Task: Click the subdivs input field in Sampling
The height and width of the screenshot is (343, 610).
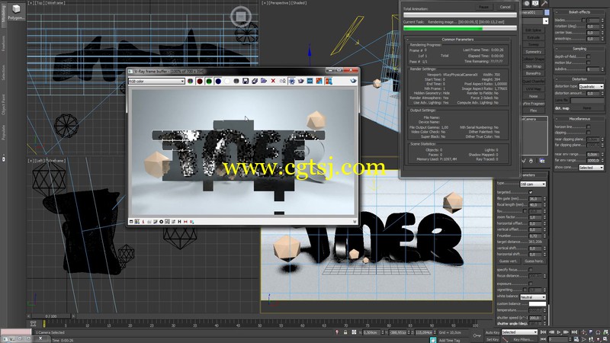Action: [x=593, y=69]
